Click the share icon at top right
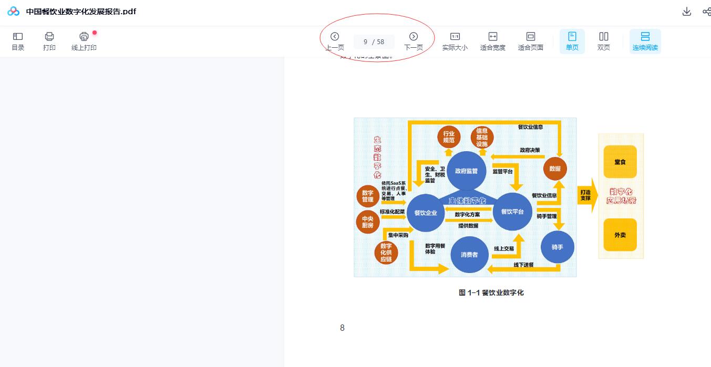711x367 pixels. point(707,12)
